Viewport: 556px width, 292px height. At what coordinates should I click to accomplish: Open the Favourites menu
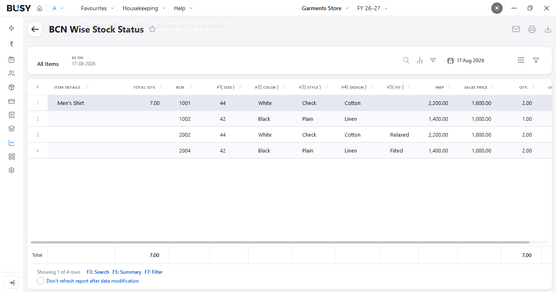tap(97, 8)
